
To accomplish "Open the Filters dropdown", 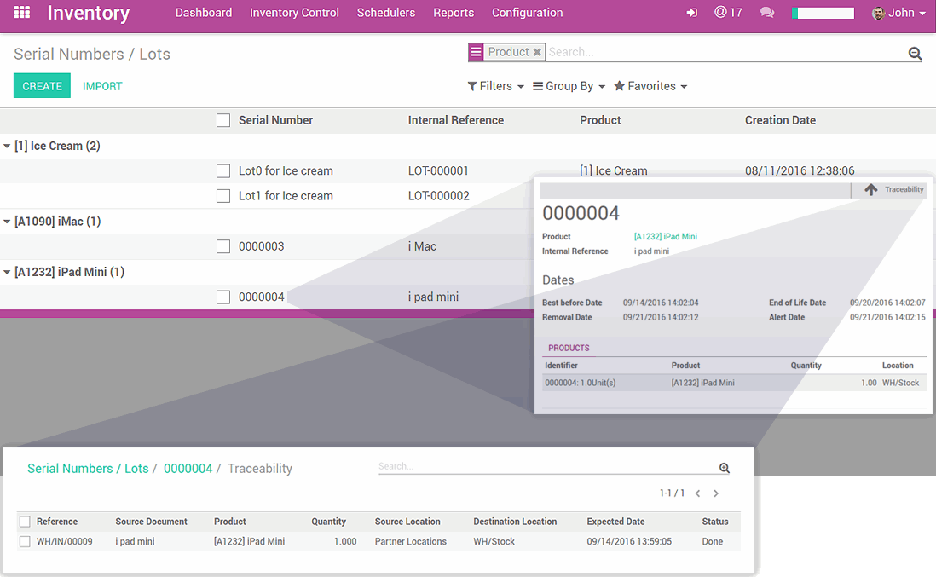I will click(495, 87).
